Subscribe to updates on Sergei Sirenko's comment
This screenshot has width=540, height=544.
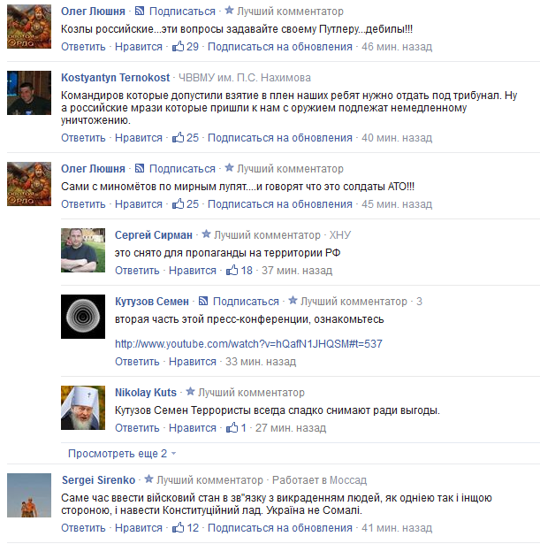280,528
